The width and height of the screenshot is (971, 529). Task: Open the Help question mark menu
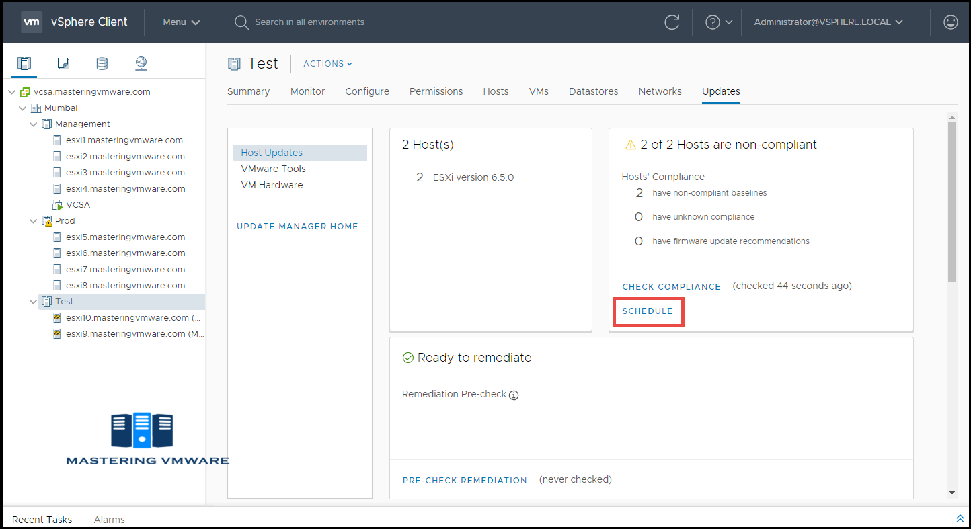click(x=718, y=22)
